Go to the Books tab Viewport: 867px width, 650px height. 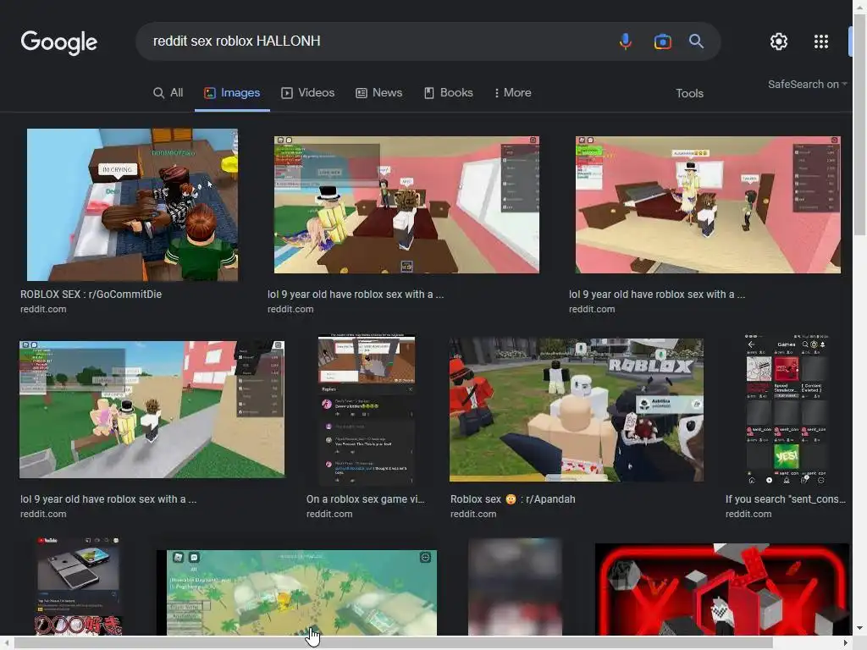click(x=449, y=93)
